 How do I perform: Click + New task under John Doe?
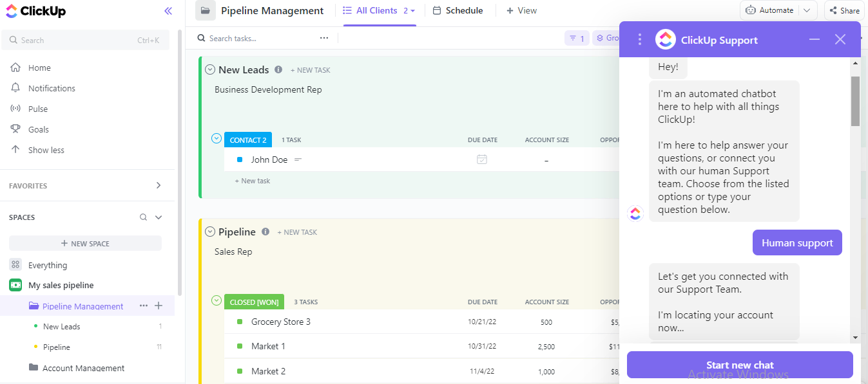pos(253,181)
